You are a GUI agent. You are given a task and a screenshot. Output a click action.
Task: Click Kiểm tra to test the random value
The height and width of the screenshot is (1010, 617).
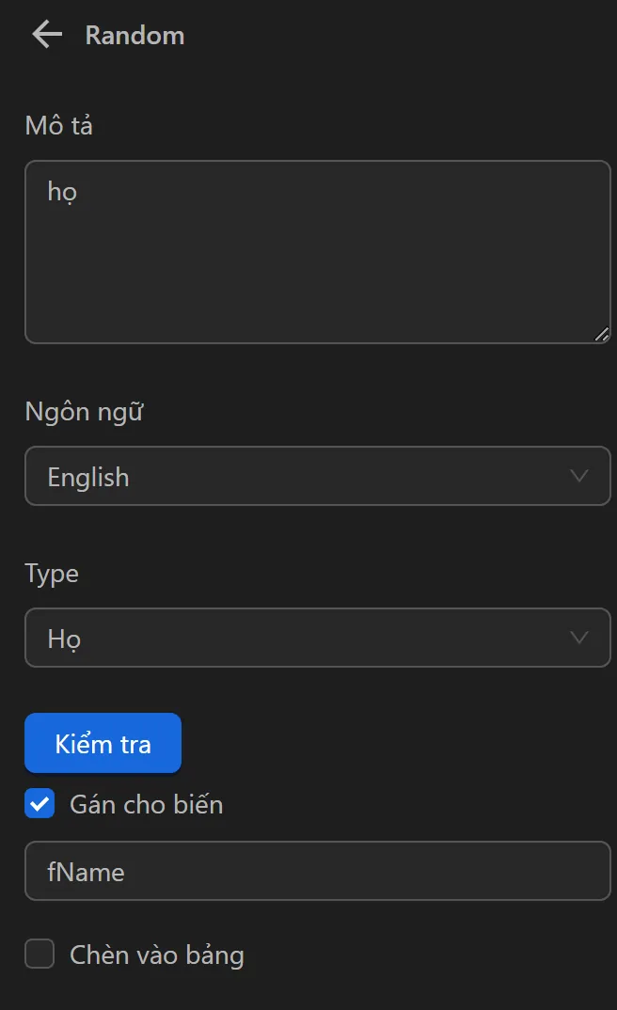pyautogui.click(x=103, y=743)
